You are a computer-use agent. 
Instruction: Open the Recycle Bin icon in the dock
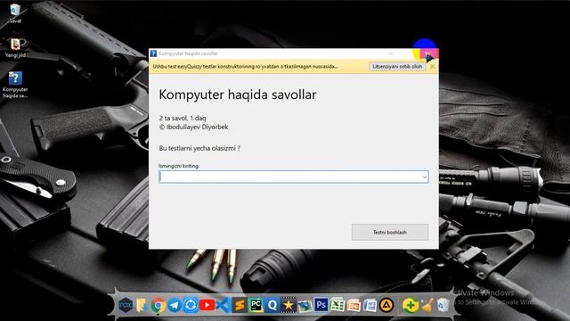click(443, 305)
